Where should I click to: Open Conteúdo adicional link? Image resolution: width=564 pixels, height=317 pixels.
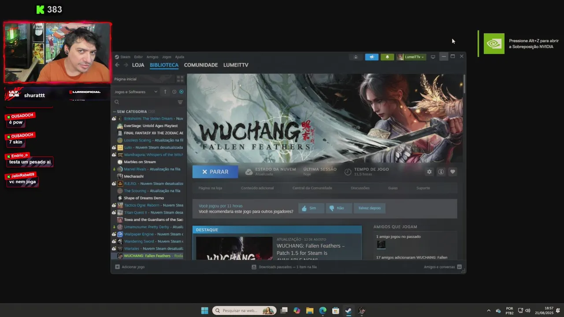pyautogui.click(x=257, y=188)
